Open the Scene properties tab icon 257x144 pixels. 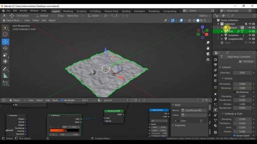215,76
